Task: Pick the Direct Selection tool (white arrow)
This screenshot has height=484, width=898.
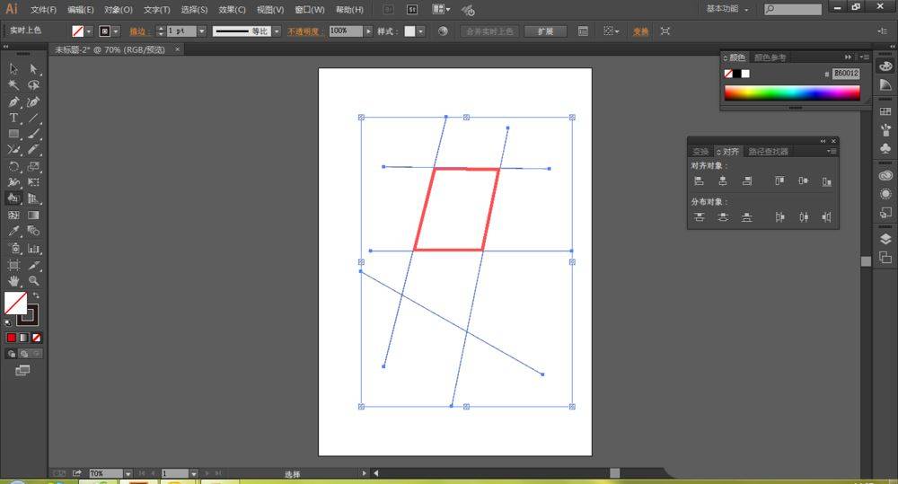Action: pos(33,69)
